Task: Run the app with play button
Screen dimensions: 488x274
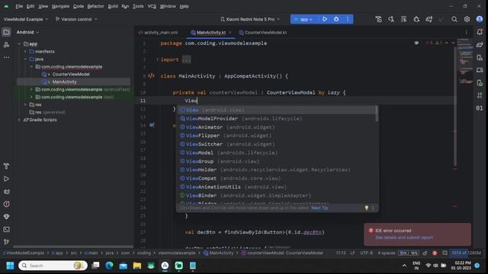Action: tap(325, 19)
